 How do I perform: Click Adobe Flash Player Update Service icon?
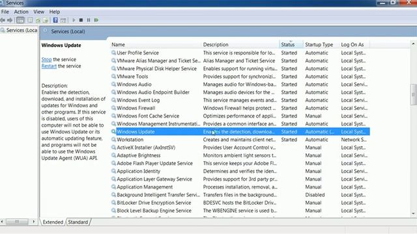[x=113, y=163]
